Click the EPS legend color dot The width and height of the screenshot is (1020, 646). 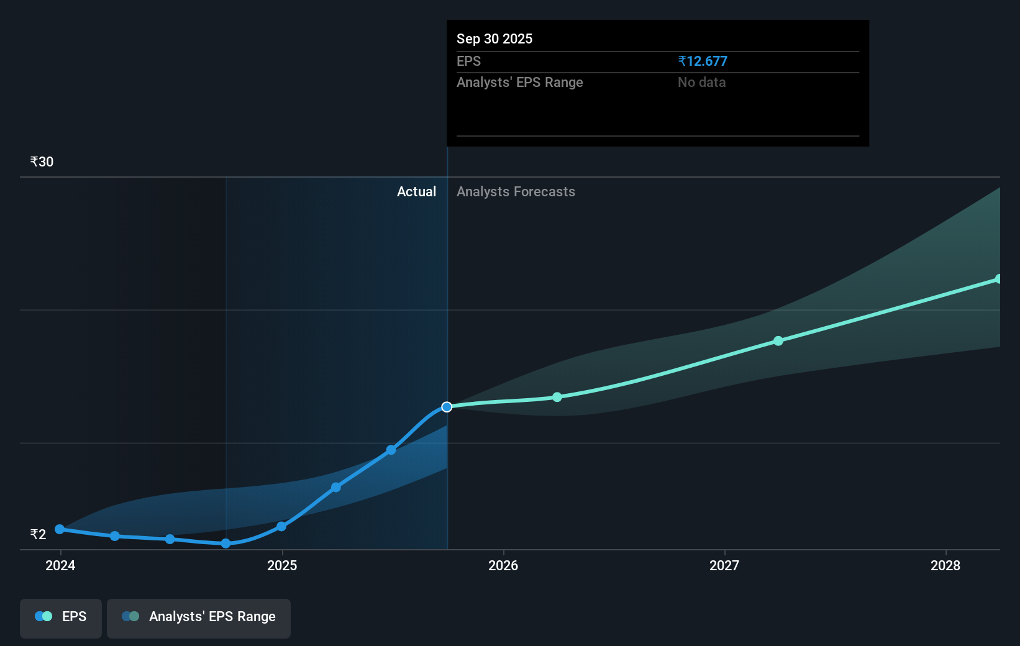42,616
